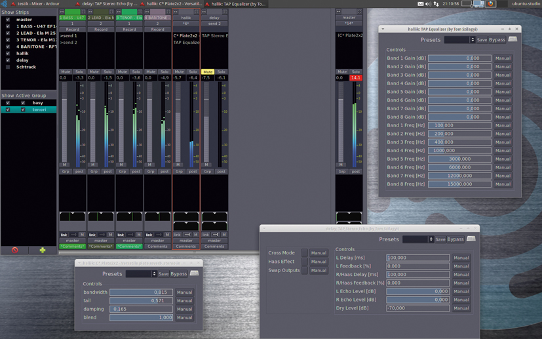Image resolution: width=542 pixels, height=339 pixels.
Task: Open window menu arrow in TAP Equalizer title bar
Action: [383, 29]
